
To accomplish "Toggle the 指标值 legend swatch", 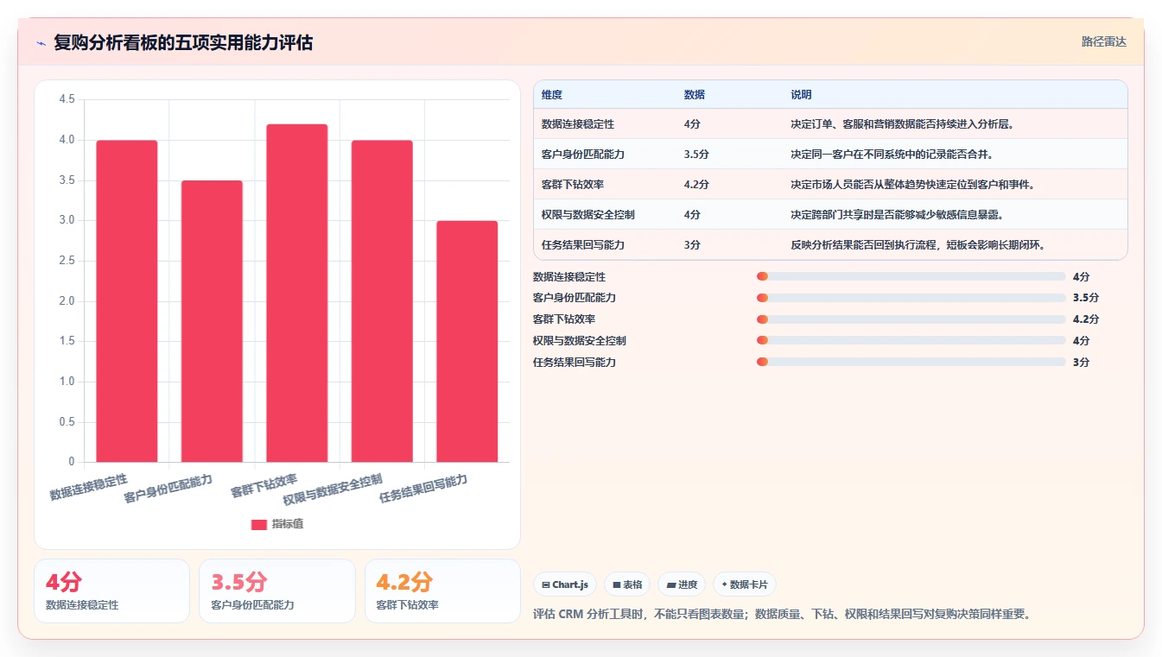I will tap(258, 524).
